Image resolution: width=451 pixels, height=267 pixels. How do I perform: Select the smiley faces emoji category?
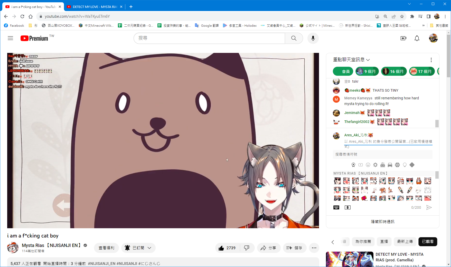(x=368, y=165)
